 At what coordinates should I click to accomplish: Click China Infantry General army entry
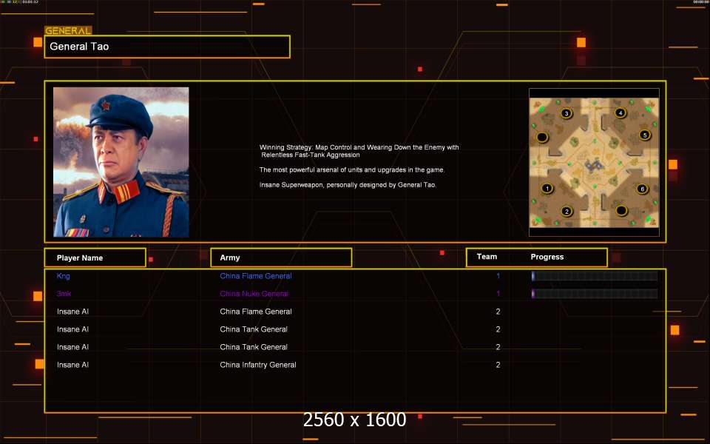pos(258,365)
